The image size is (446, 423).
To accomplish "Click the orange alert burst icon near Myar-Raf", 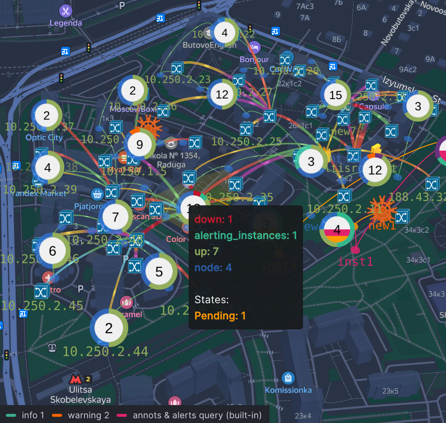I will point(149,127).
